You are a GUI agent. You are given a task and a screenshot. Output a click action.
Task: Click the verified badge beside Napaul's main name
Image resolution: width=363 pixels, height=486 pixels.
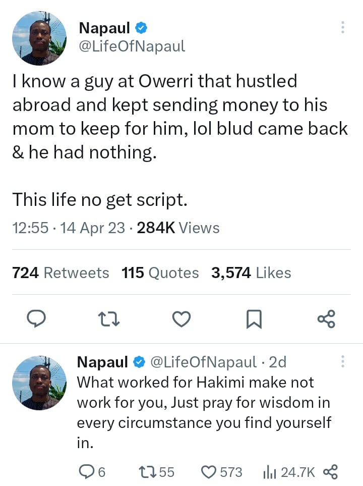[x=142, y=28]
